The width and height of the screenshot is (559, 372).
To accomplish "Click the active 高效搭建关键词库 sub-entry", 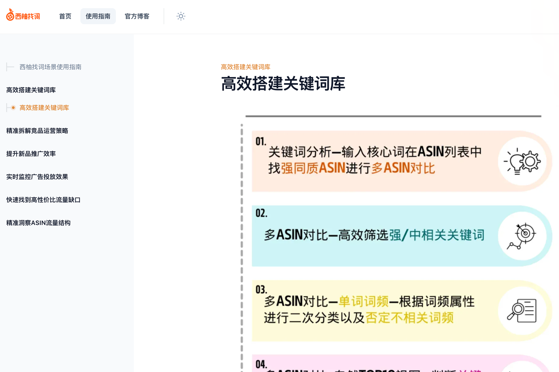I will [44, 108].
